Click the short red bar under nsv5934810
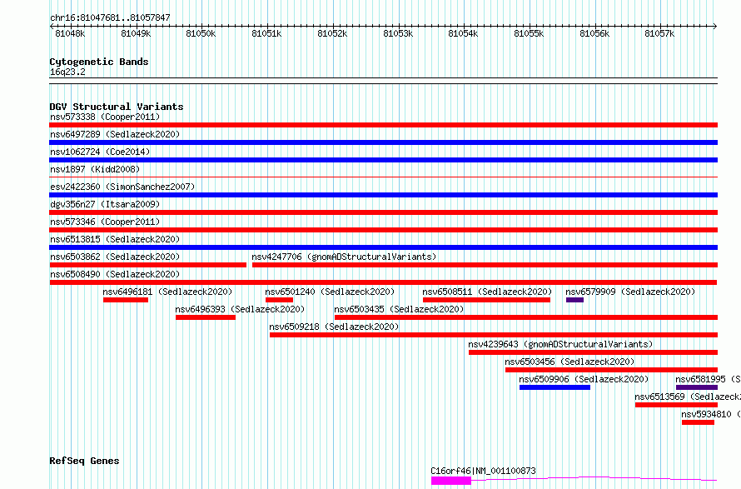741x489 pixels. 698,422
